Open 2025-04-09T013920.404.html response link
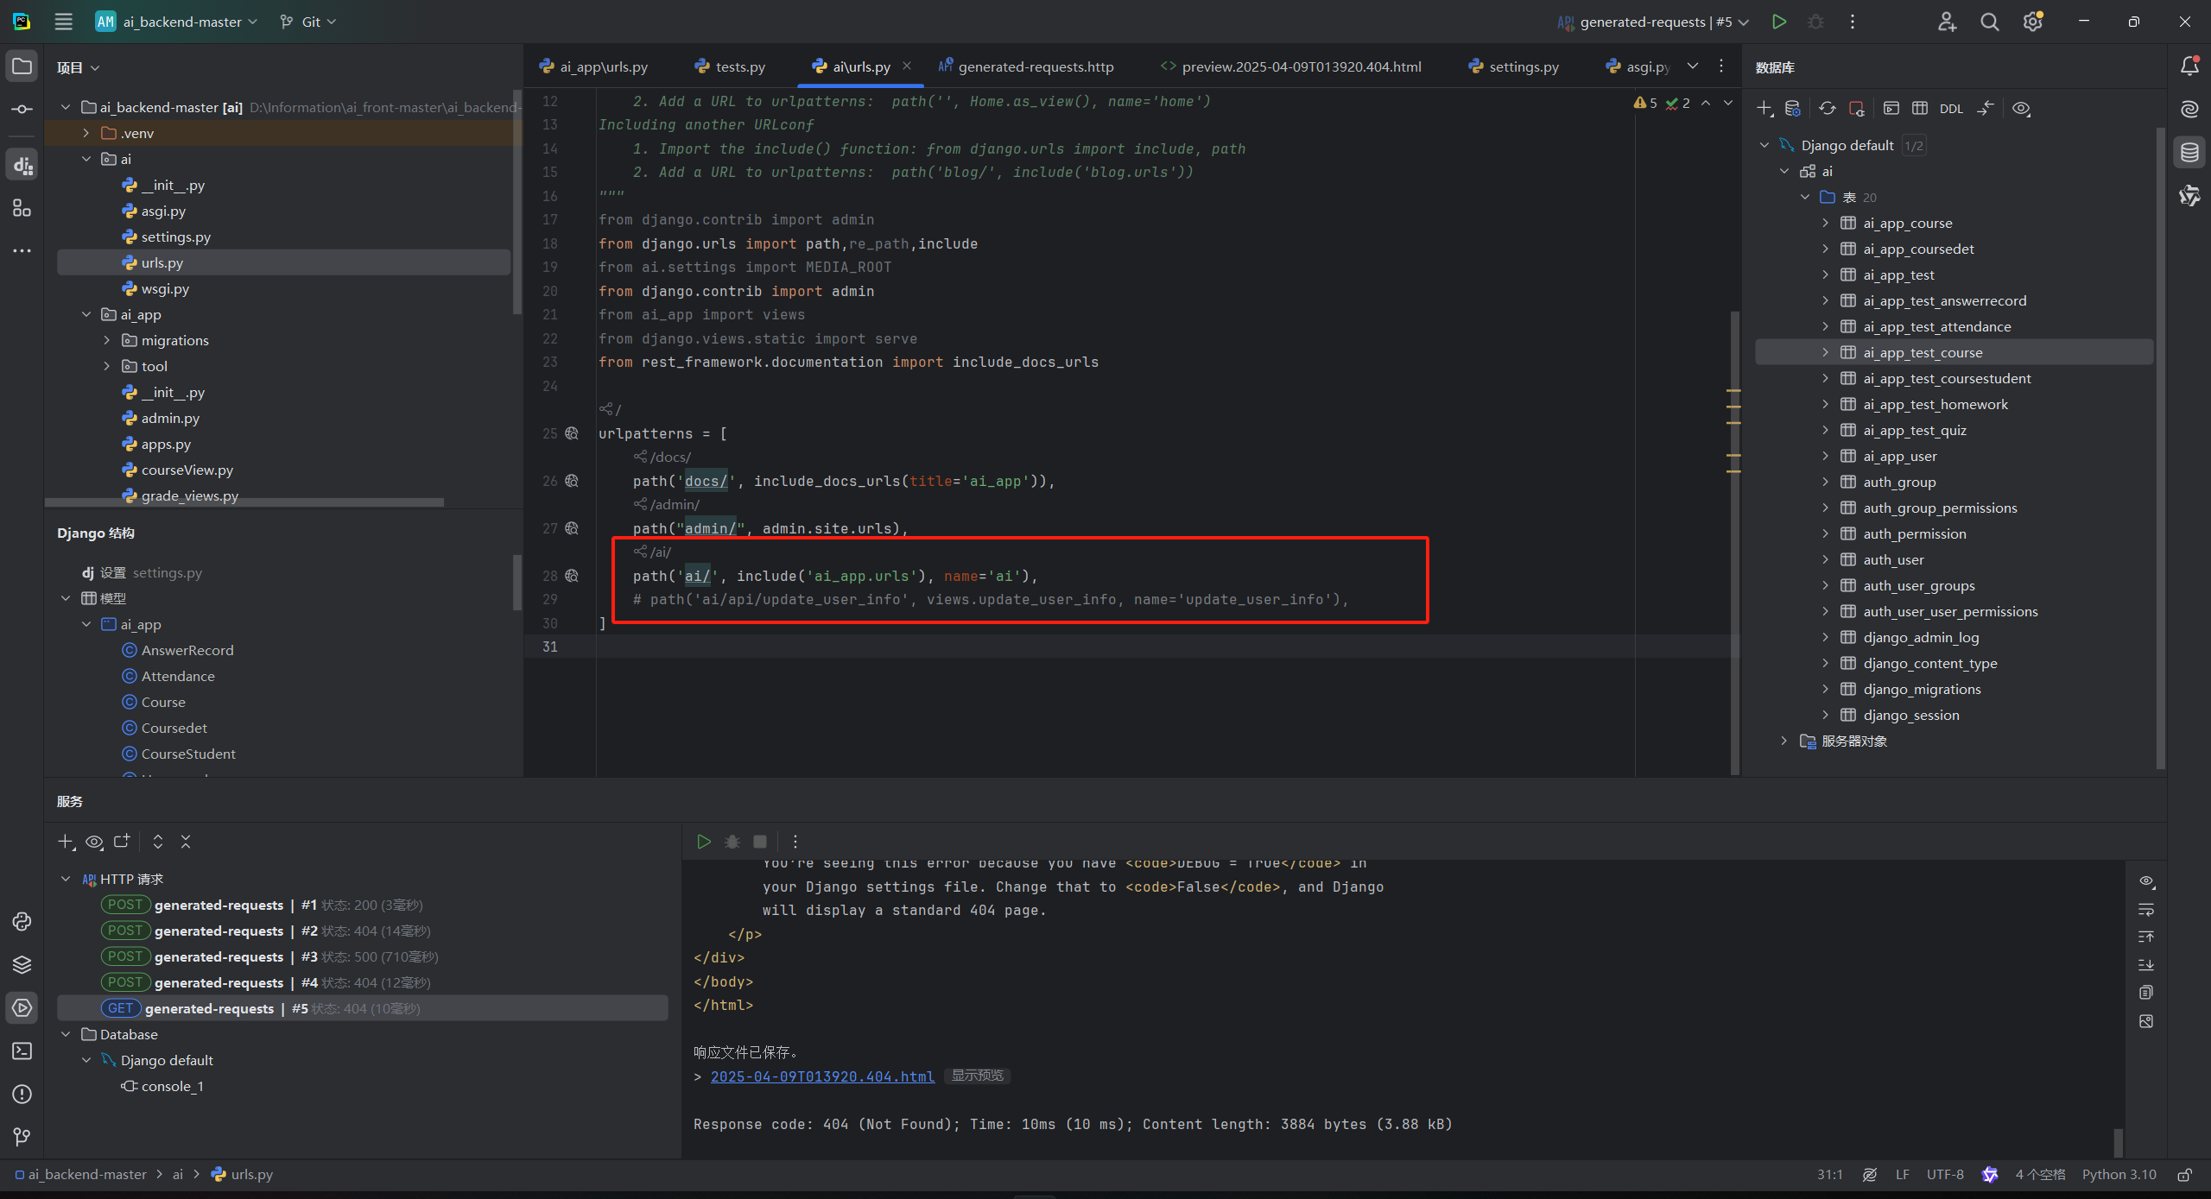Screen dimensions: 2211x1199 coord(822,1076)
